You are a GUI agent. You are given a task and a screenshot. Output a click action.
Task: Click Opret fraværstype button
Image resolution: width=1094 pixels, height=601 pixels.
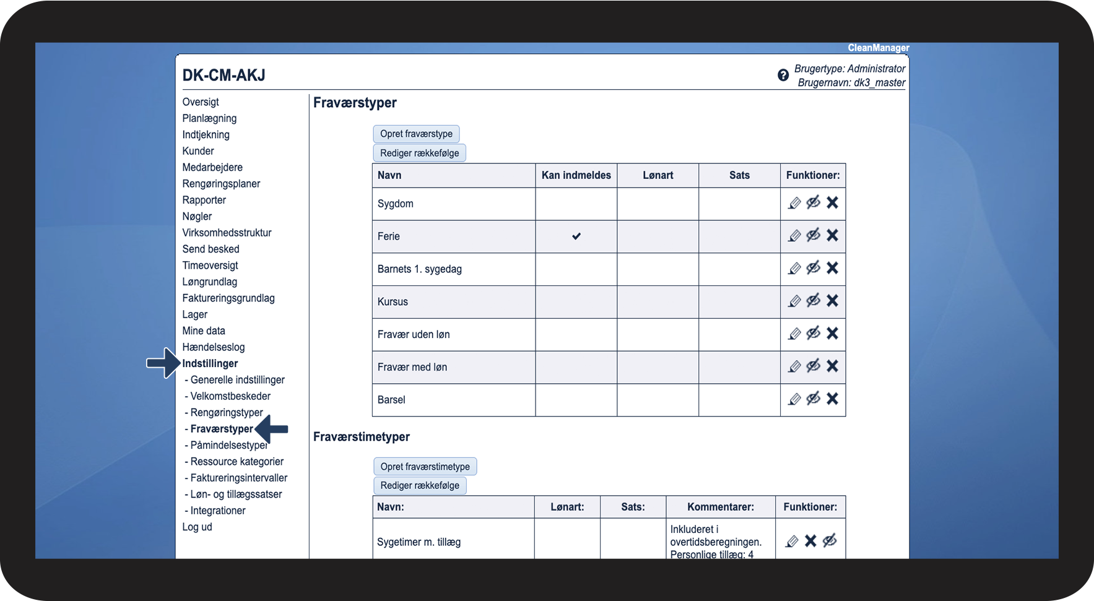416,134
